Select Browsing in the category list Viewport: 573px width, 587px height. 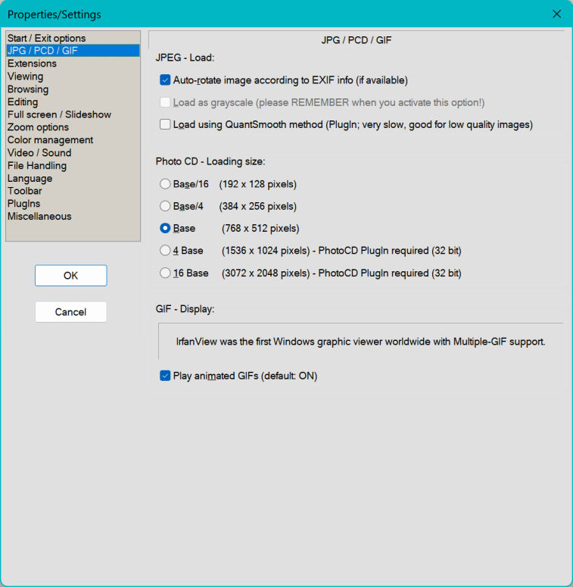pos(28,89)
